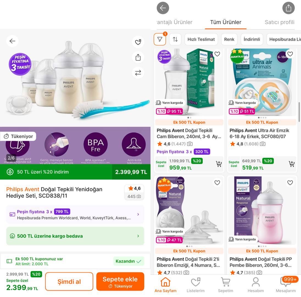Go to Sepetim in bottom navigation

pos(225,285)
